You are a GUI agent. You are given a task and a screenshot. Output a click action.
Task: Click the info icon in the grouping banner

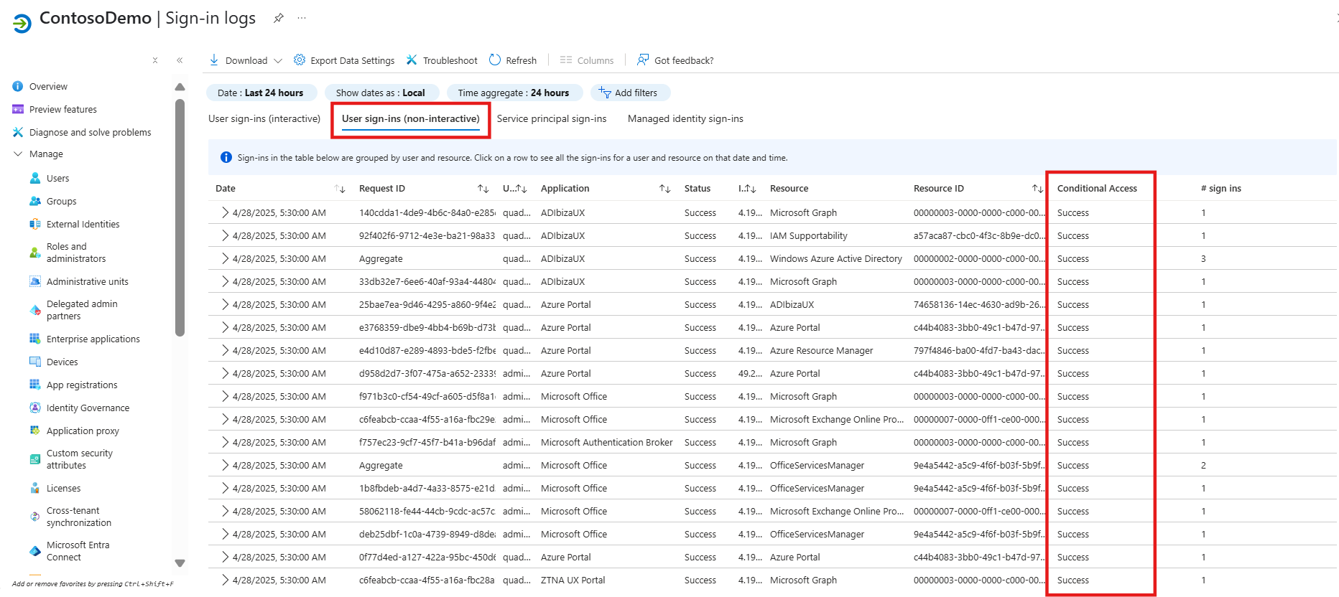[226, 157]
